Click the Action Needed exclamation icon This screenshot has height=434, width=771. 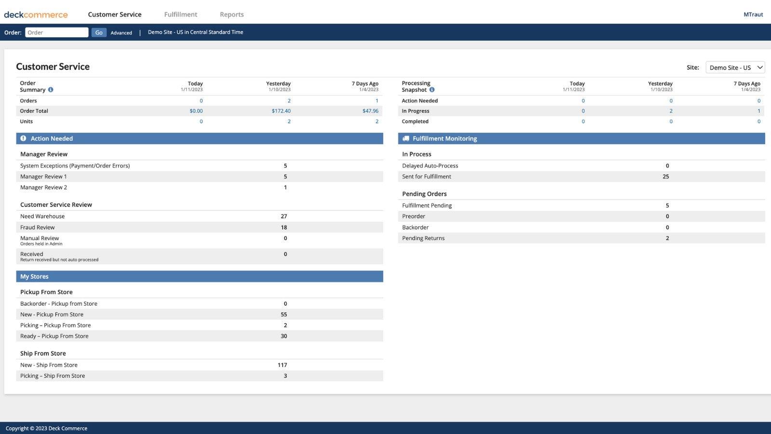tap(23, 138)
